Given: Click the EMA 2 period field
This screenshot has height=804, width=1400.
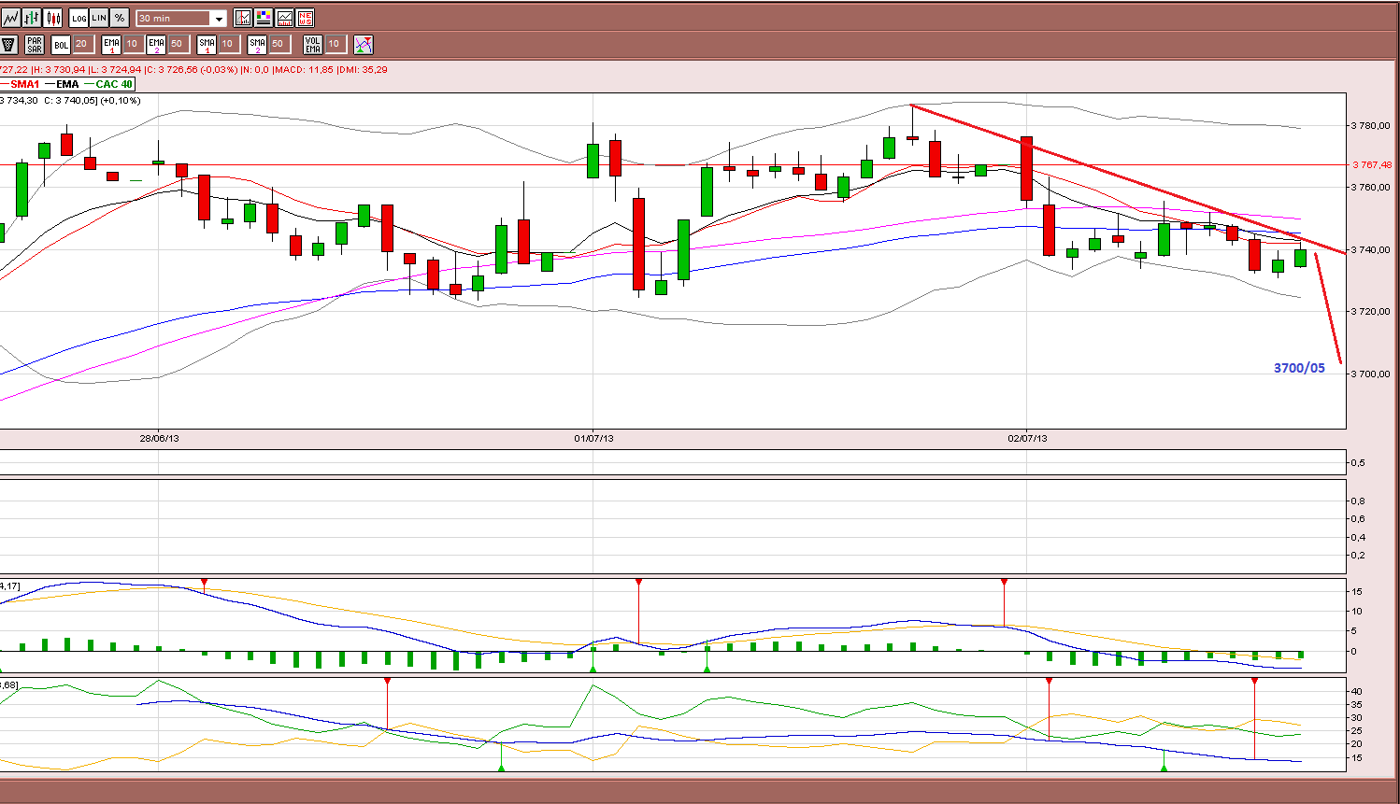Looking at the screenshot, I should pos(178,44).
